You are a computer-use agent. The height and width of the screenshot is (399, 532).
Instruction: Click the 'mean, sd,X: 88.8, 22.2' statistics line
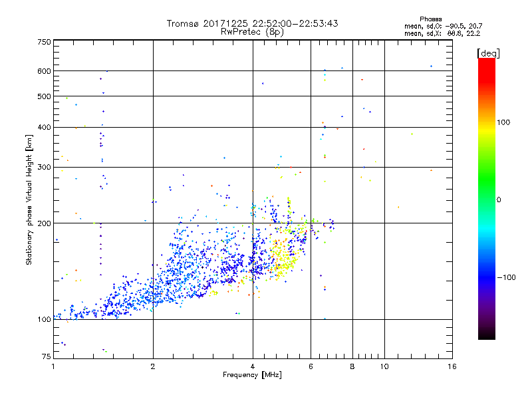point(442,34)
